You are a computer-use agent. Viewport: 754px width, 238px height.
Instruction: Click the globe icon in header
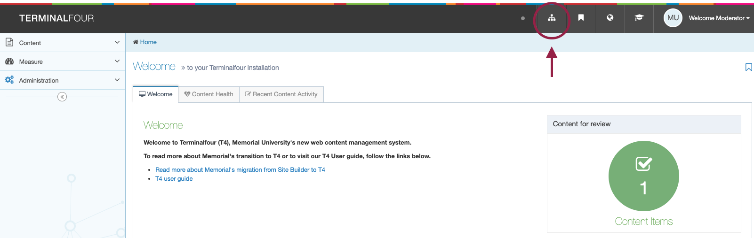tap(610, 18)
